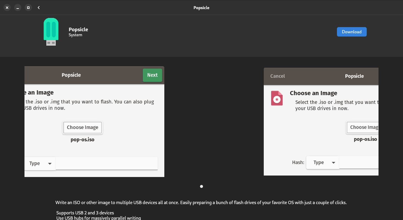Viewport: 403px width, 220px height.
Task: Open the Type dropdown arrow in the left screenshot
Action: [50, 163]
